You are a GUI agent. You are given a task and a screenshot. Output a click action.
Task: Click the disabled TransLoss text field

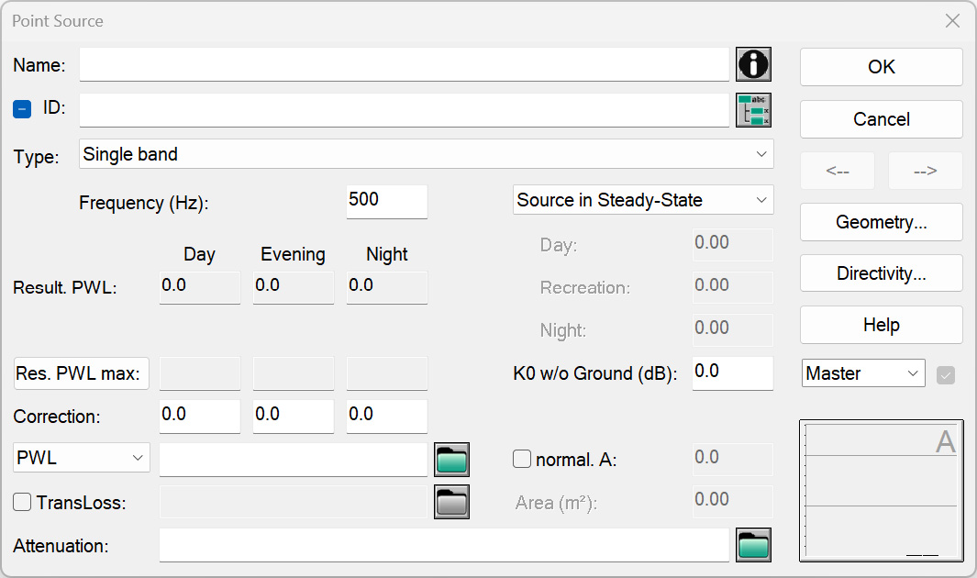[x=294, y=502]
